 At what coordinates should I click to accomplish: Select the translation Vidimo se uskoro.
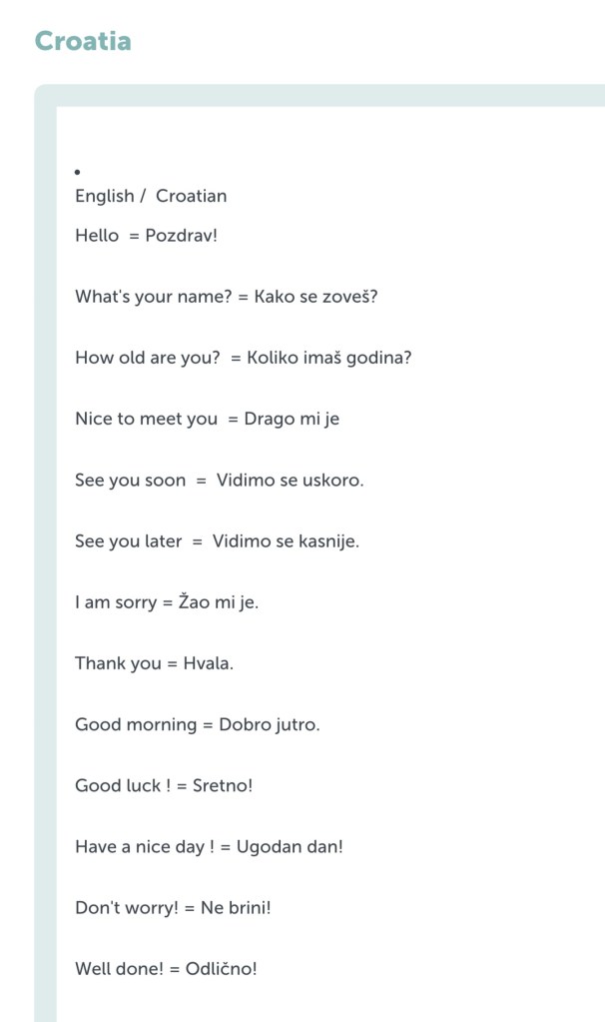(290, 481)
